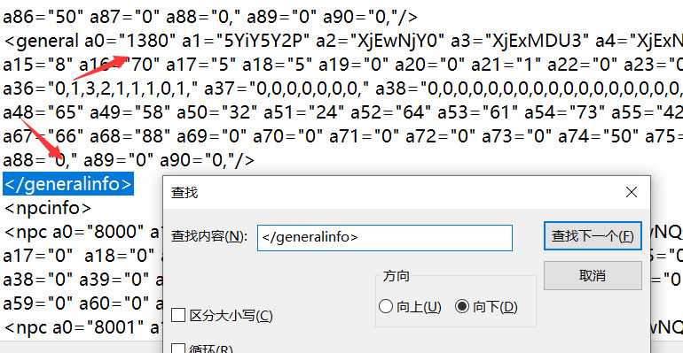Click the a59="0" attribute text

coord(37,303)
